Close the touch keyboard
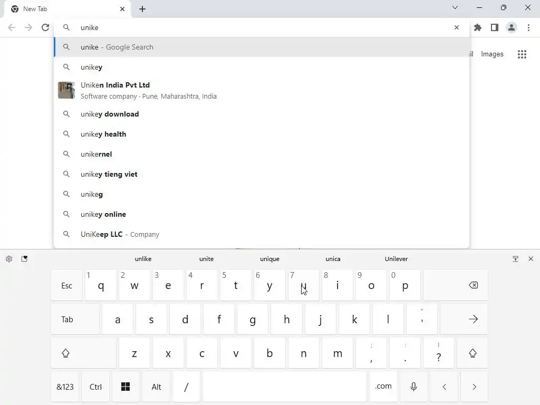 pyautogui.click(x=531, y=259)
